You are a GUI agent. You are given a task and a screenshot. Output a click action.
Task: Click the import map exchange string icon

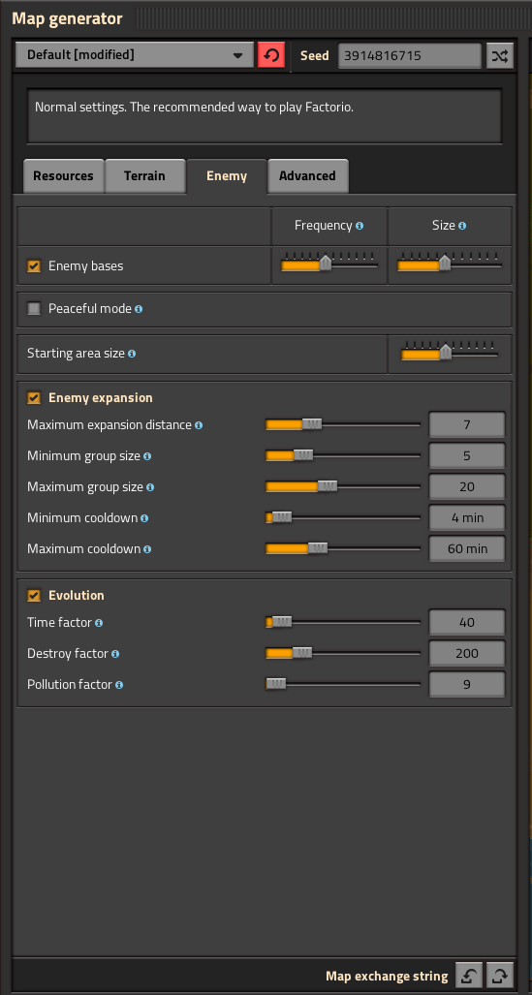[468, 976]
